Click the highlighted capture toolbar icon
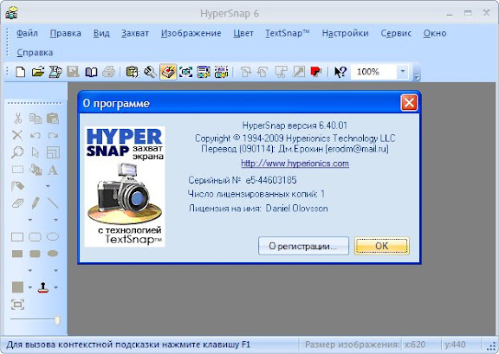The width and height of the screenshot is (499, 354). click(x=168, y=72)
